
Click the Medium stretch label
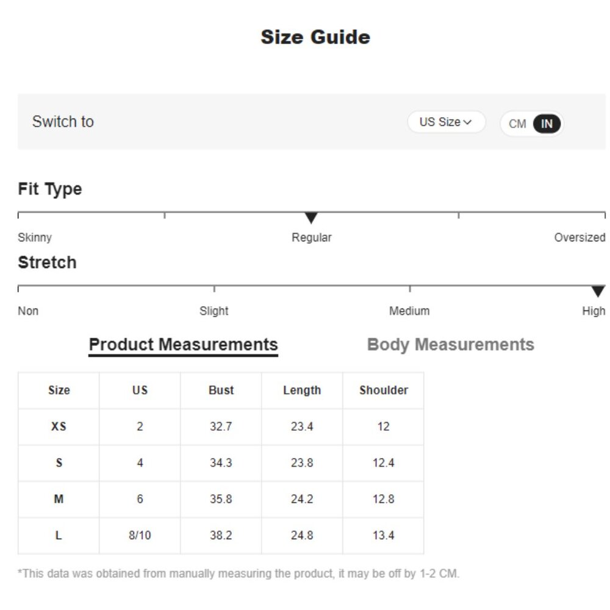409,311
